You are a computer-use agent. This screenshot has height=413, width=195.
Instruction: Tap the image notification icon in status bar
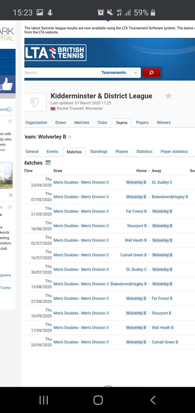coord(40,13)
